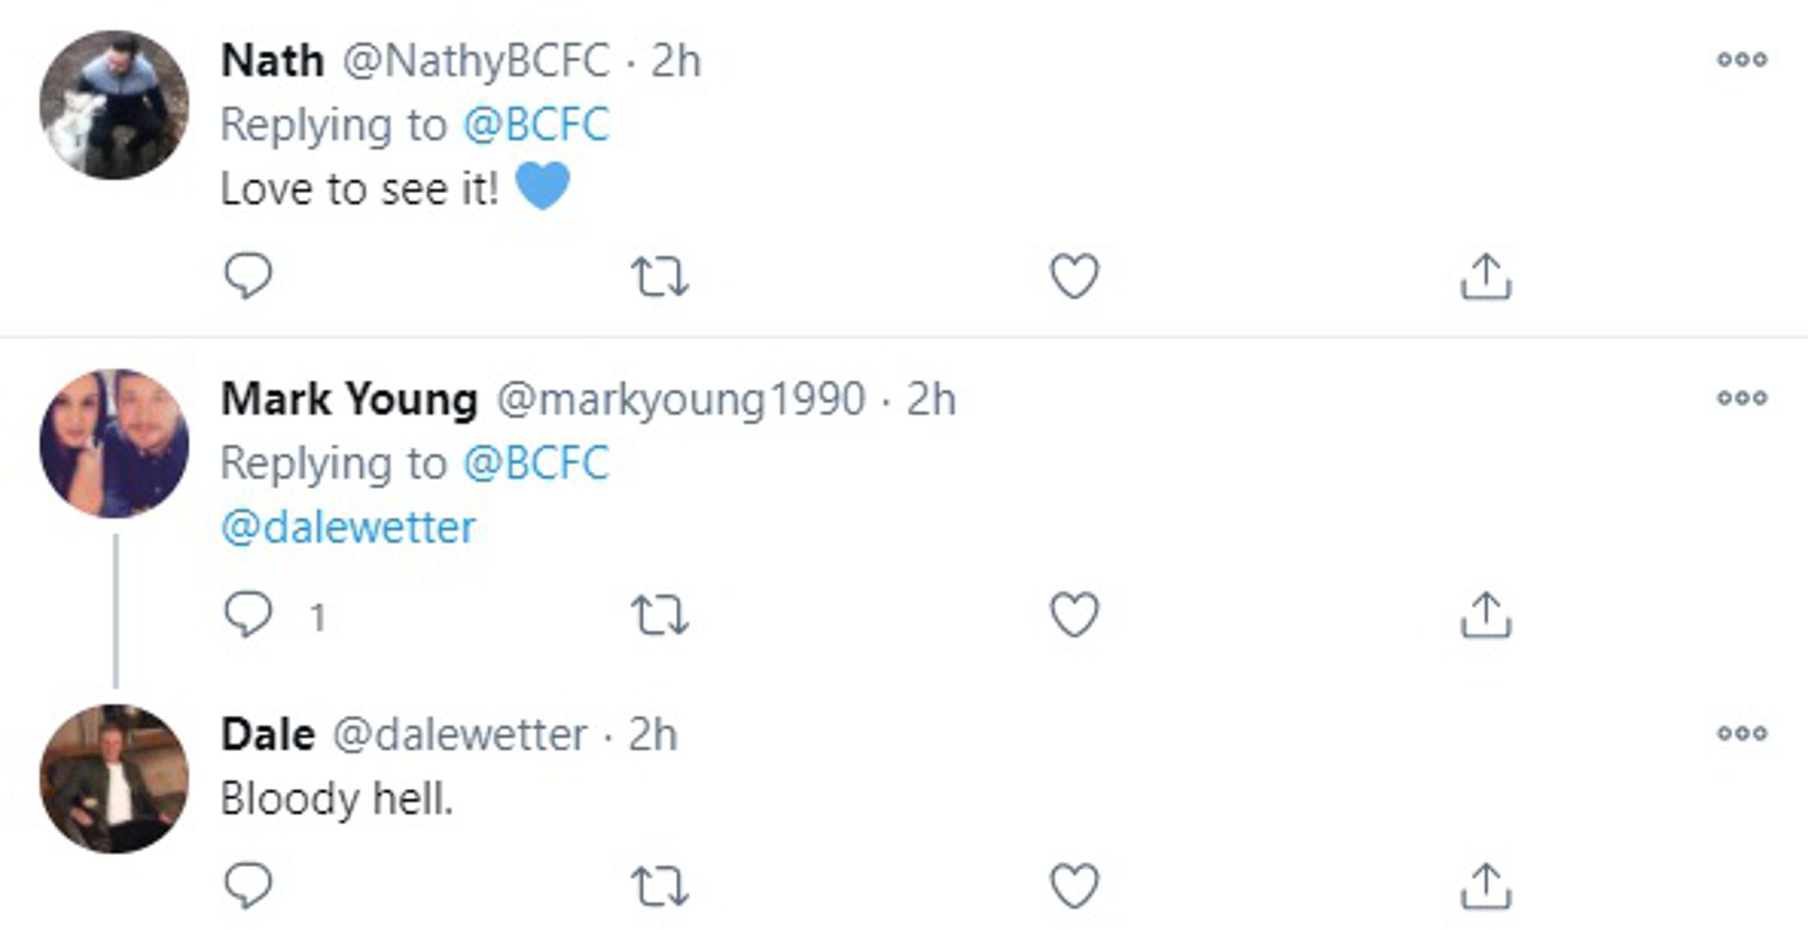Open the @BCFC link in Nath's reply
Image resolution: width=1808 pixels, height=930 pixels.
[536, 125]
